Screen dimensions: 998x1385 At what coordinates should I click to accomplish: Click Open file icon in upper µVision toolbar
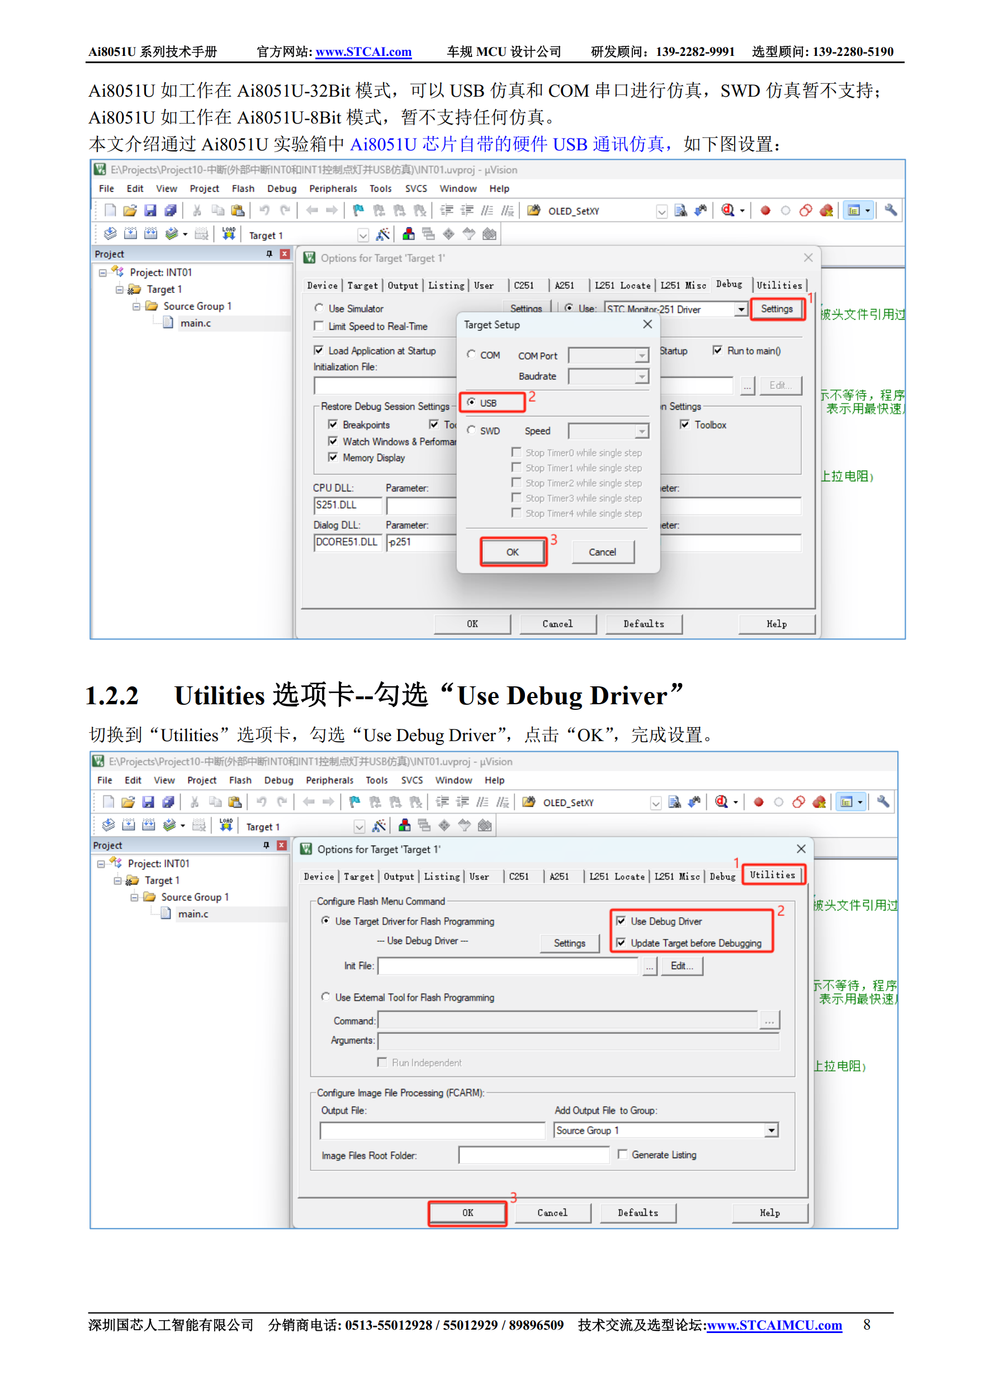point(130,211)
